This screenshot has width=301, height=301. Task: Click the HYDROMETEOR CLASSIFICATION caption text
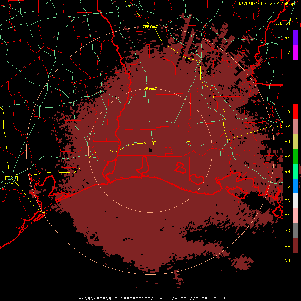[x=117, y=299]
